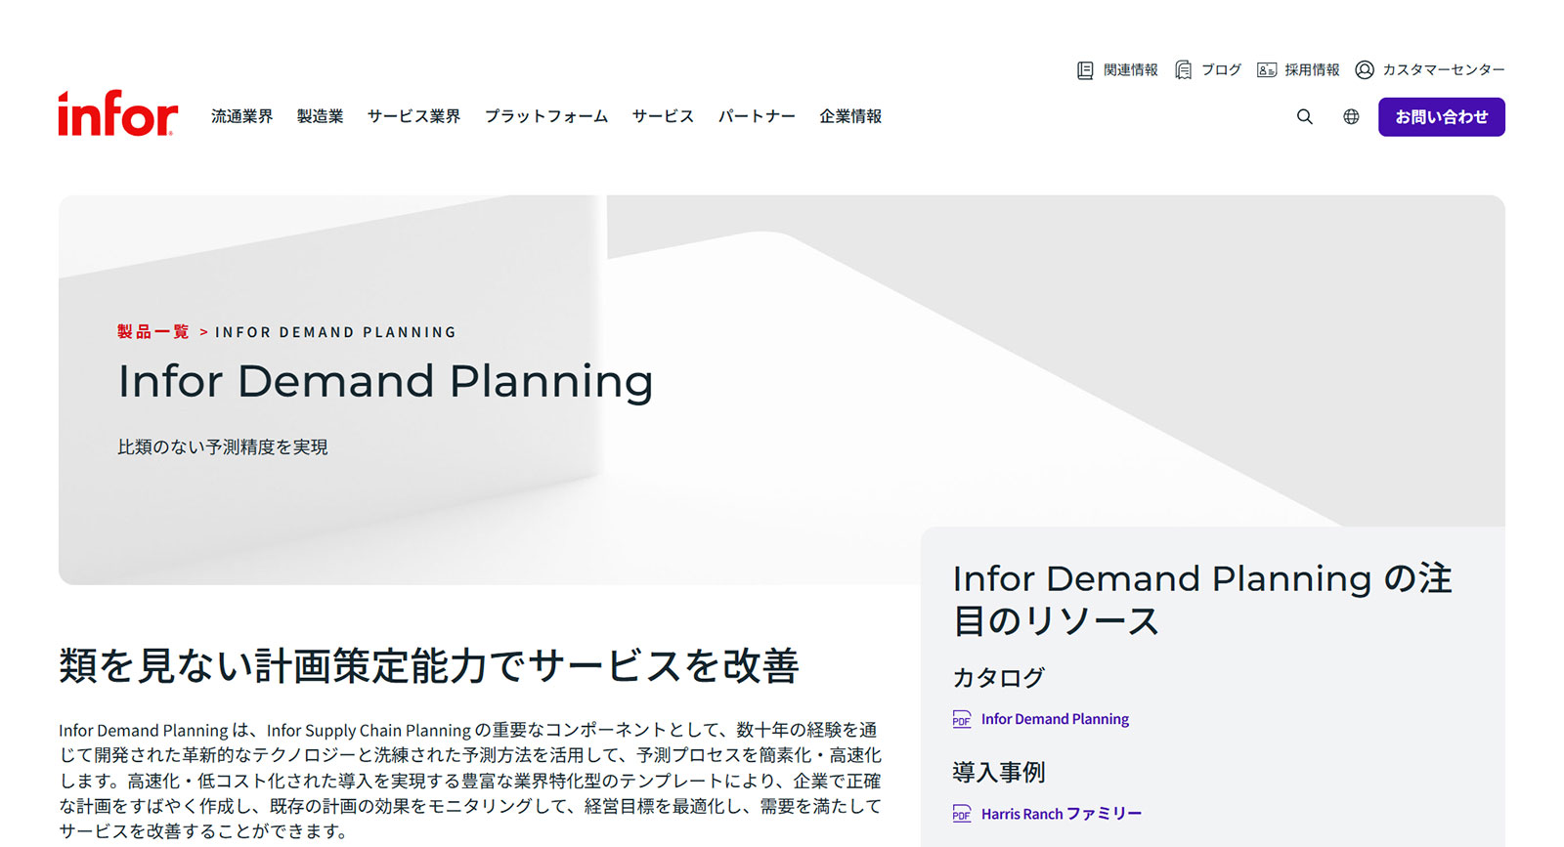
Task: Click the カタログ section heading
Action: (x=999, y=678)
